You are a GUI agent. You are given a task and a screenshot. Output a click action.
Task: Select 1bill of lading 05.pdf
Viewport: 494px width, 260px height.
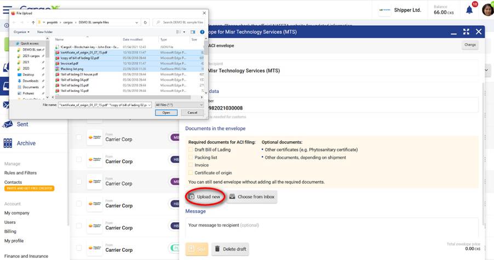point(129,85)
